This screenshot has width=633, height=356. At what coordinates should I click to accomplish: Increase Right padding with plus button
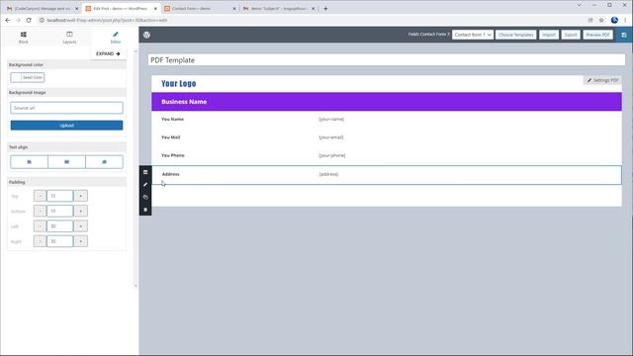pos(81,241)
